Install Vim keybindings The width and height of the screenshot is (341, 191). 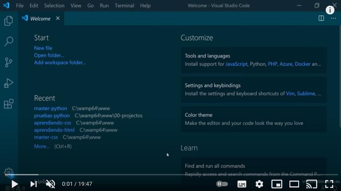(290, 94)
